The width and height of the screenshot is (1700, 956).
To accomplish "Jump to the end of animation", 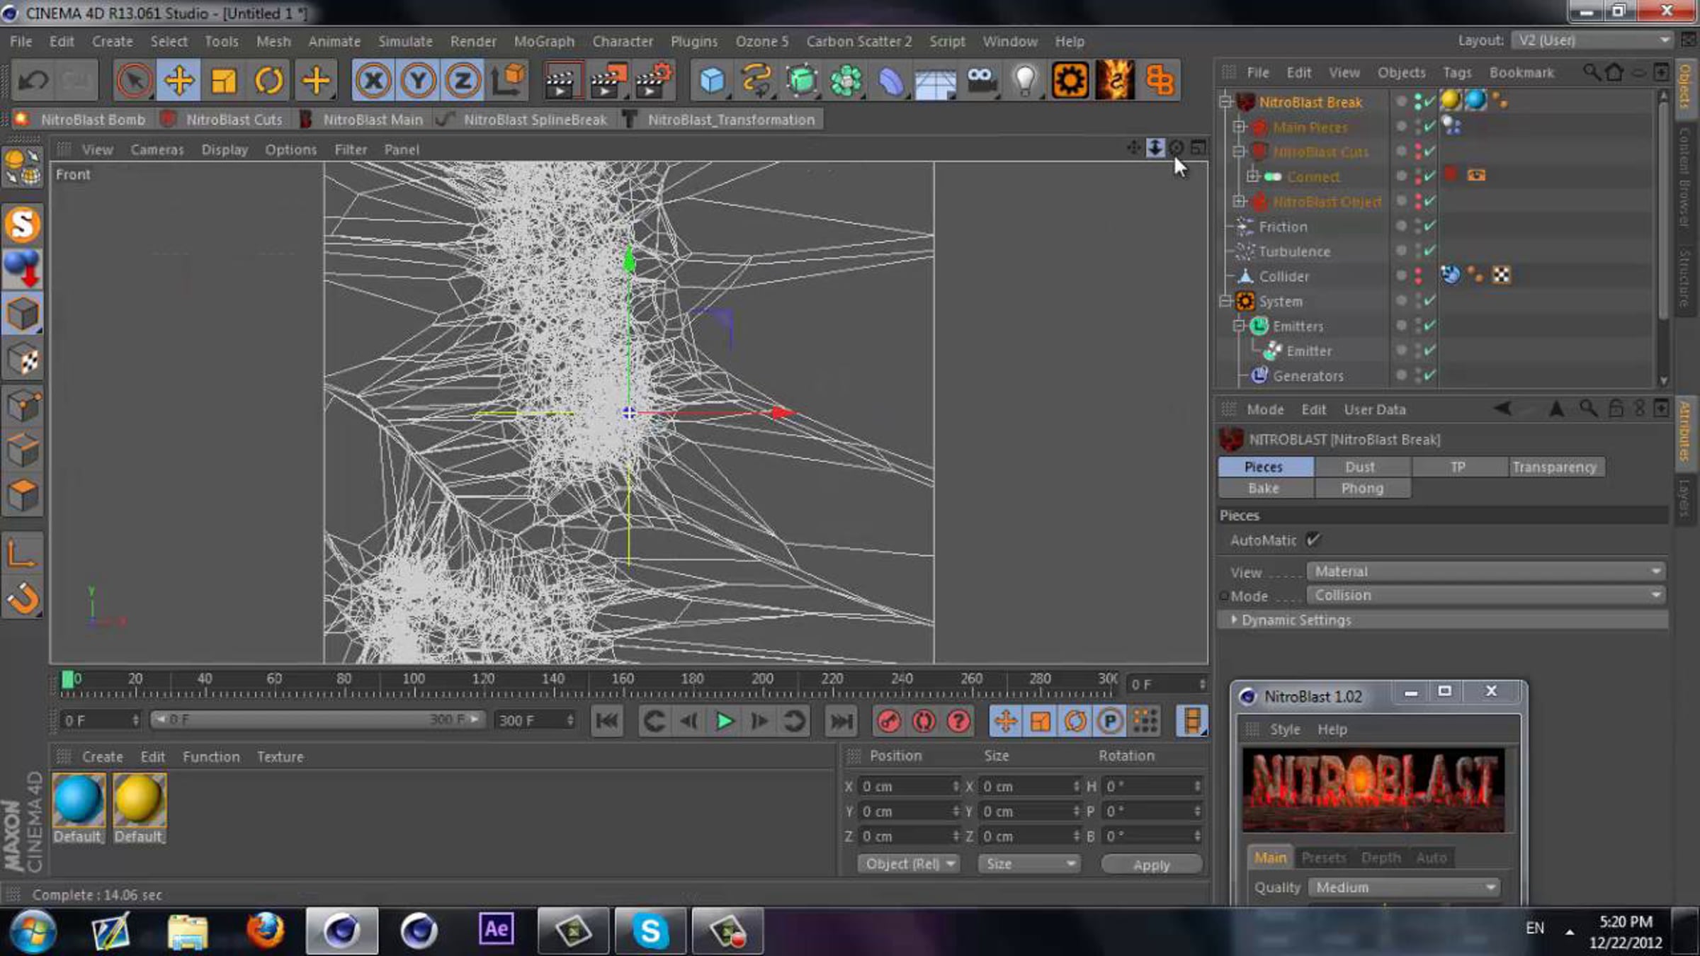I will coord(841,721).
